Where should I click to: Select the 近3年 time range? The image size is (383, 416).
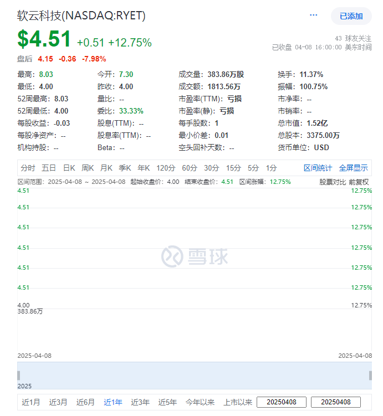pos(140,402)
